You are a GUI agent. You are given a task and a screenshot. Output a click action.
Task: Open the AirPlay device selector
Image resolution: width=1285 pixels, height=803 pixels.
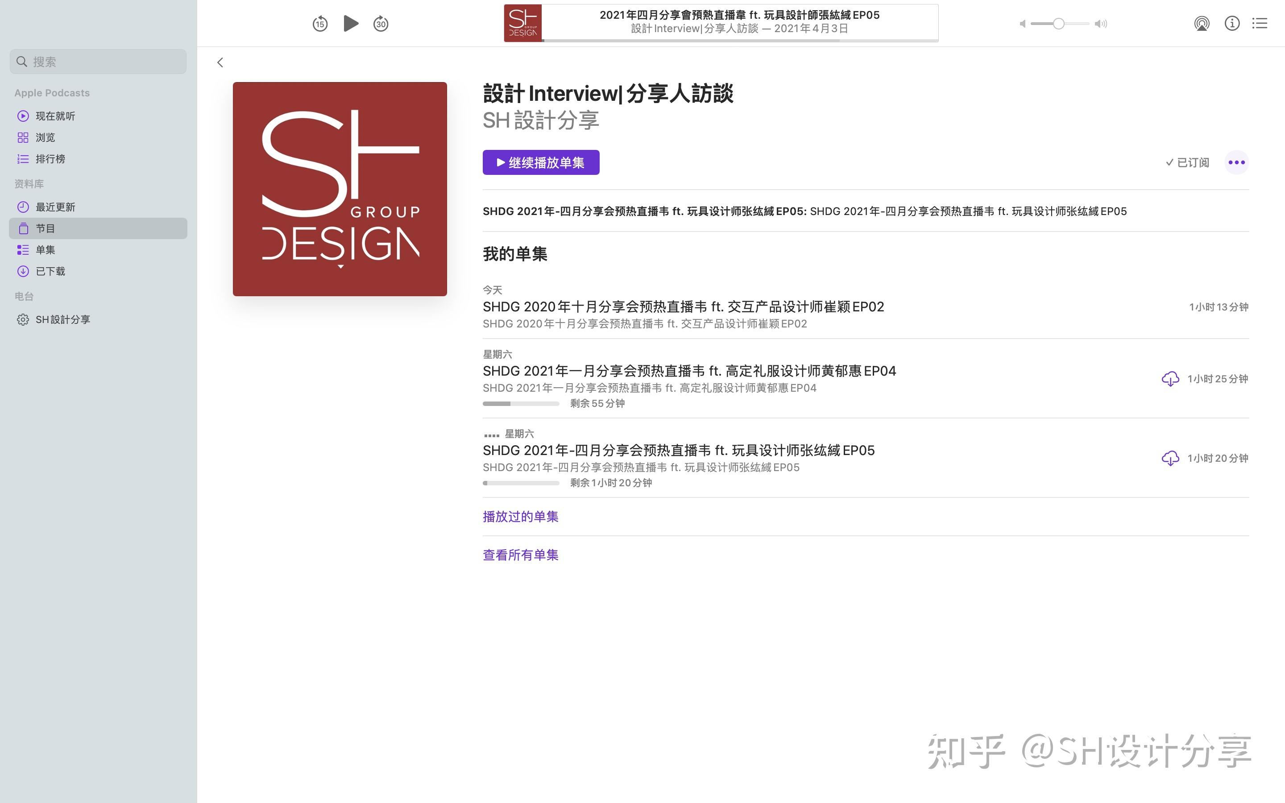point(1202,23)
